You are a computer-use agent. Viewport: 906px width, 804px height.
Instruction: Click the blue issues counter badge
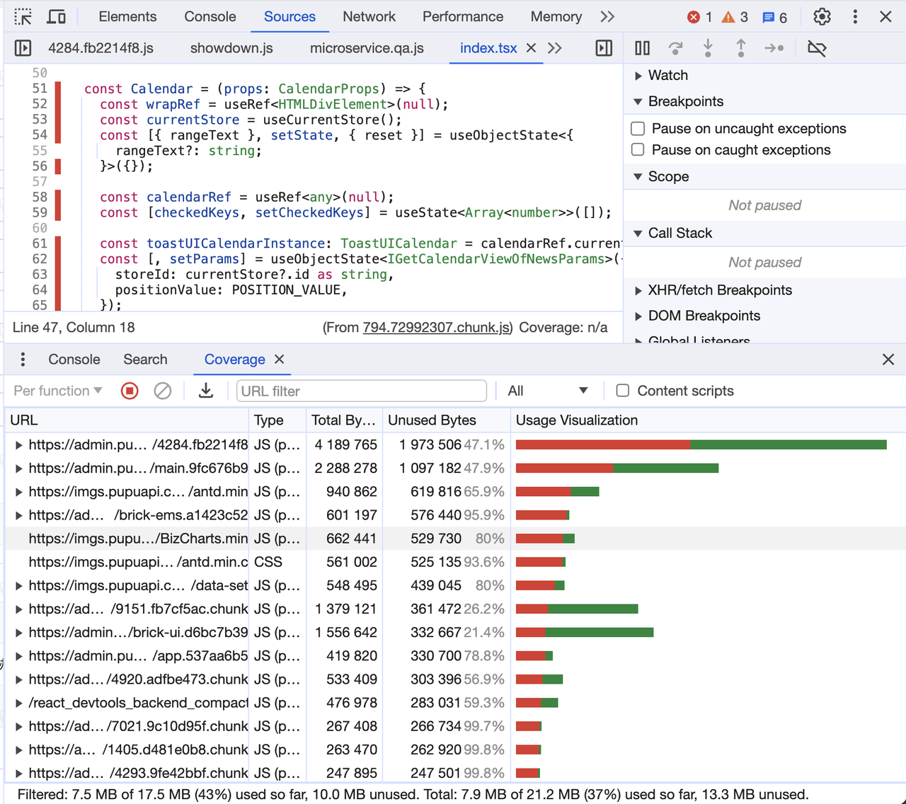(x=774, y=17)
